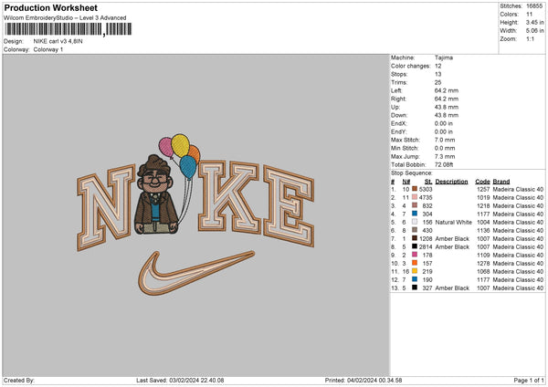The image size is (548, 387).
Task: Select the Page 1 of 1 indicator
Action: tap(529, 380)
